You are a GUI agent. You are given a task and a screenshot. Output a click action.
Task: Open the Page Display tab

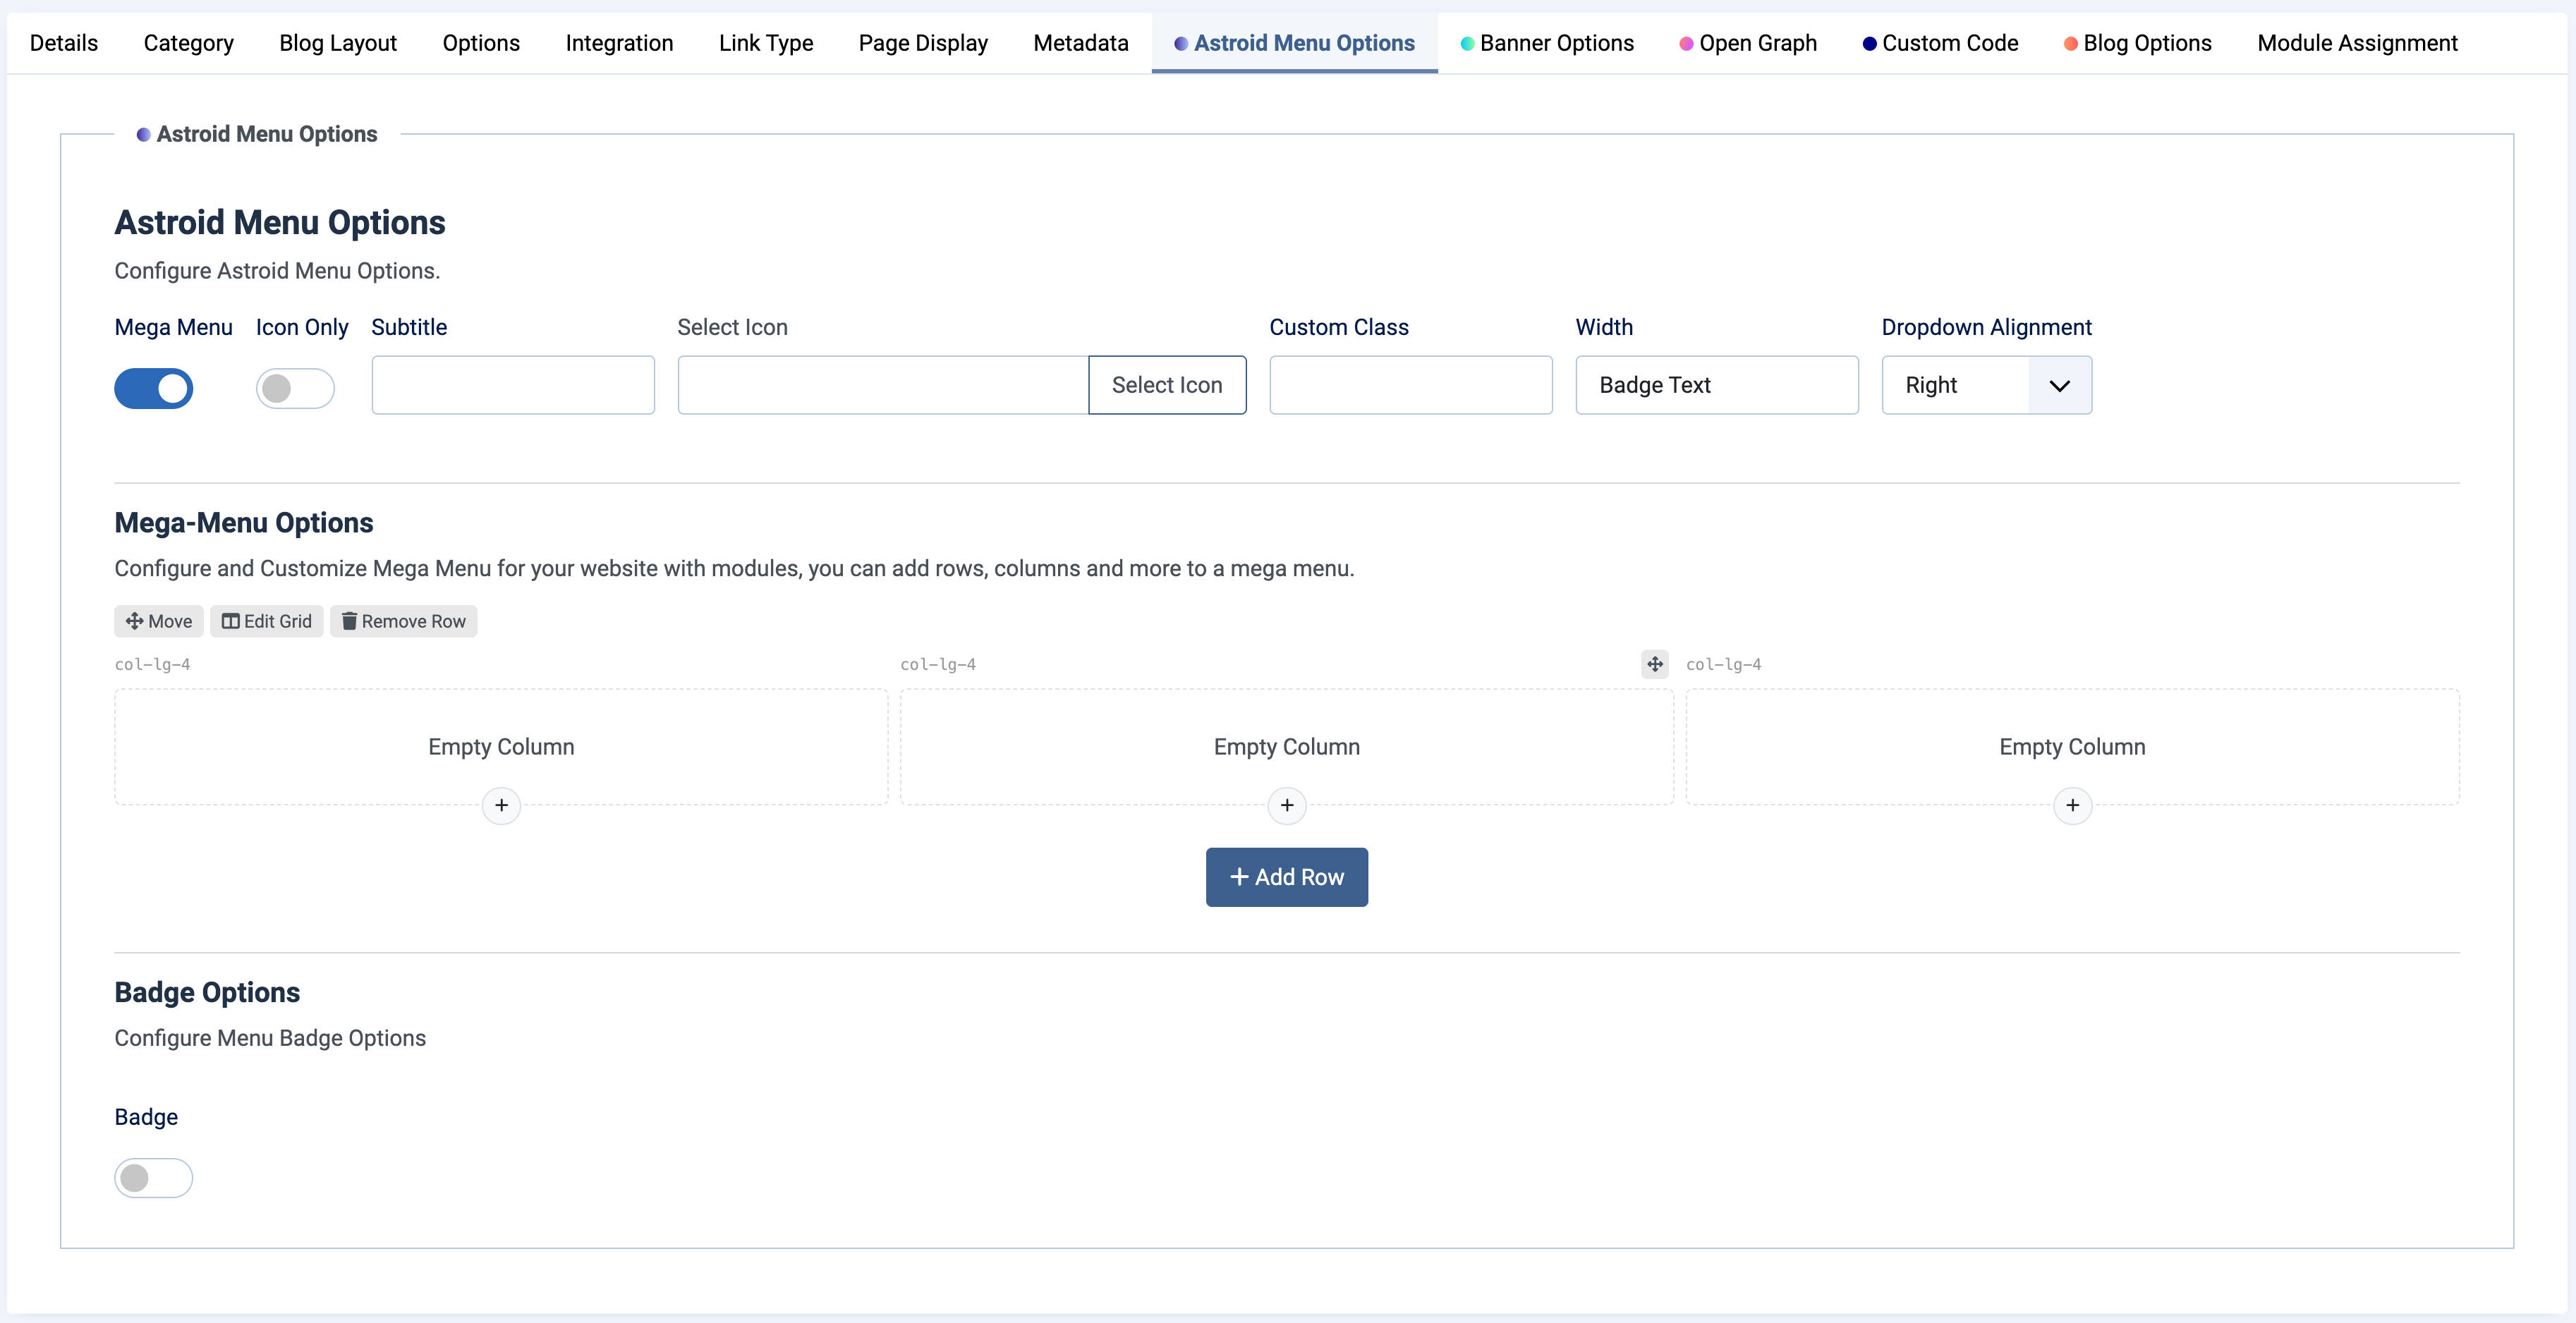923,43
